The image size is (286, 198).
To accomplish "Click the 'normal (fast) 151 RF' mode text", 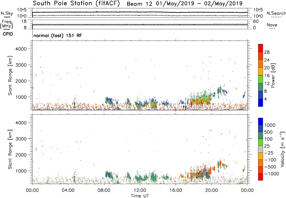I will (x=58, y=35).
